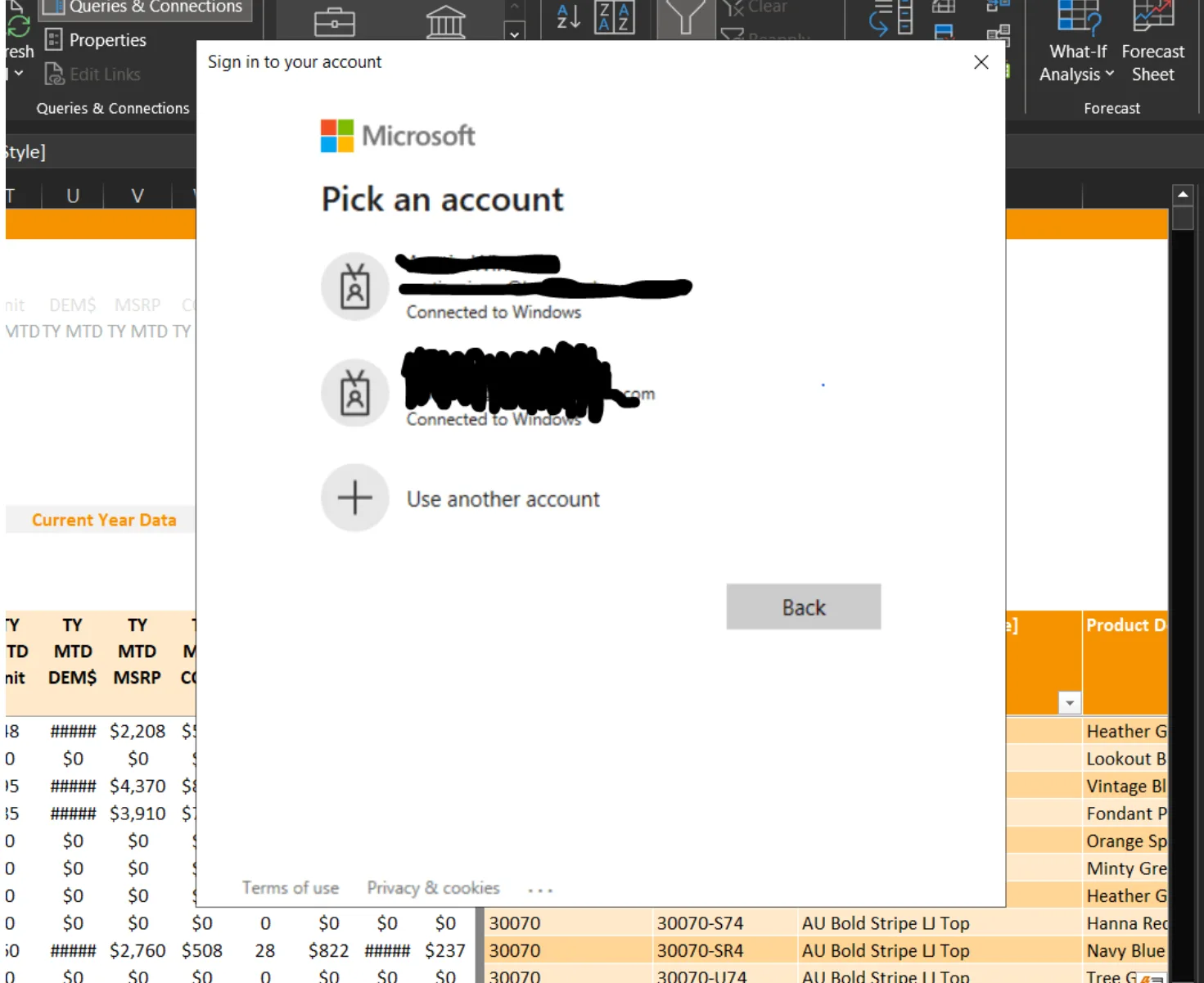Expand Refresh All dropdown arrow

[x=18, y=74]
